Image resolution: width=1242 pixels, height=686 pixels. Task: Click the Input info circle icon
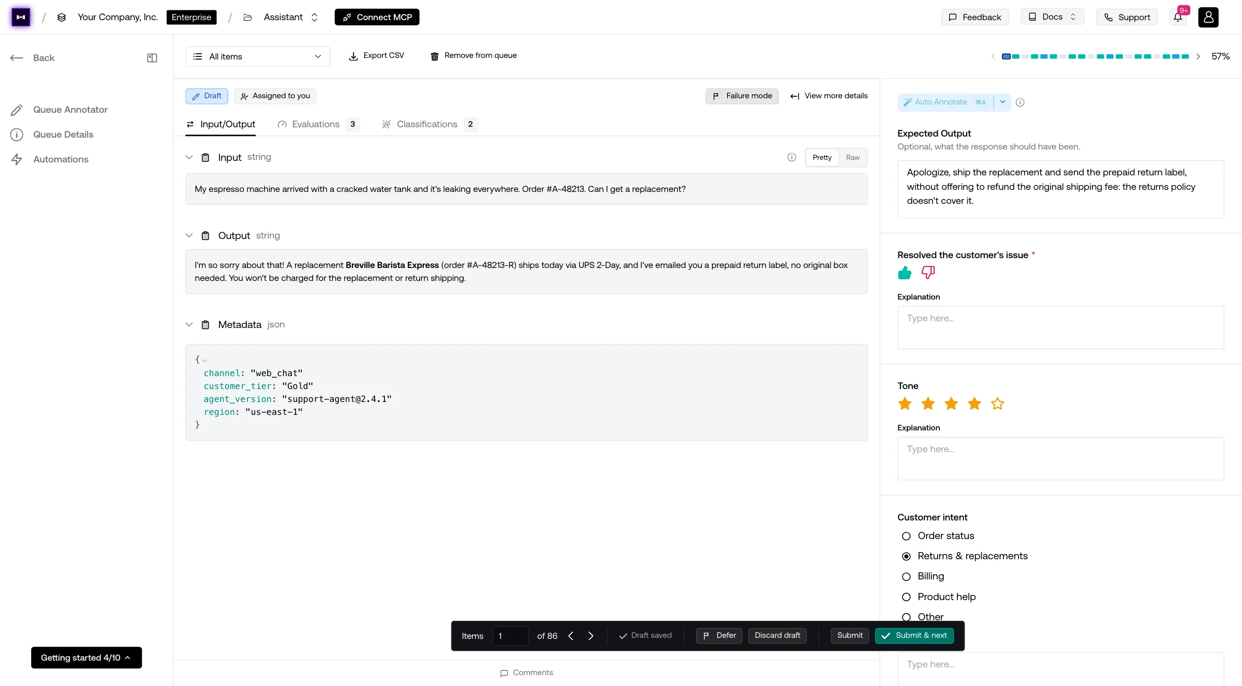pyautogui.click(x=792, y=157)
